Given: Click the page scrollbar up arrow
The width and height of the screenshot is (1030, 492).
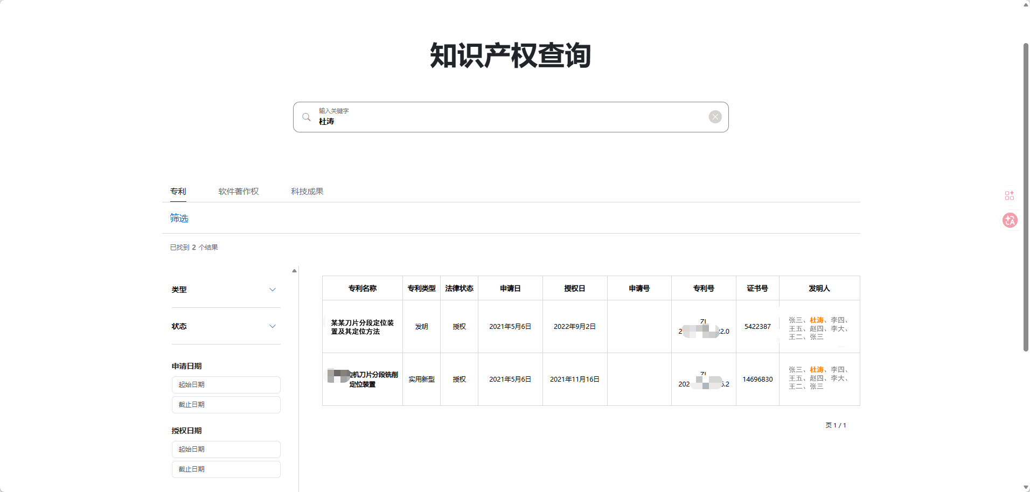Looking at the screenshot, I should coord(1026,4).
